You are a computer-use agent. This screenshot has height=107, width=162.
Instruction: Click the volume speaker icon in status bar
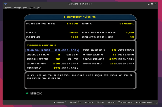coord(137,102)
